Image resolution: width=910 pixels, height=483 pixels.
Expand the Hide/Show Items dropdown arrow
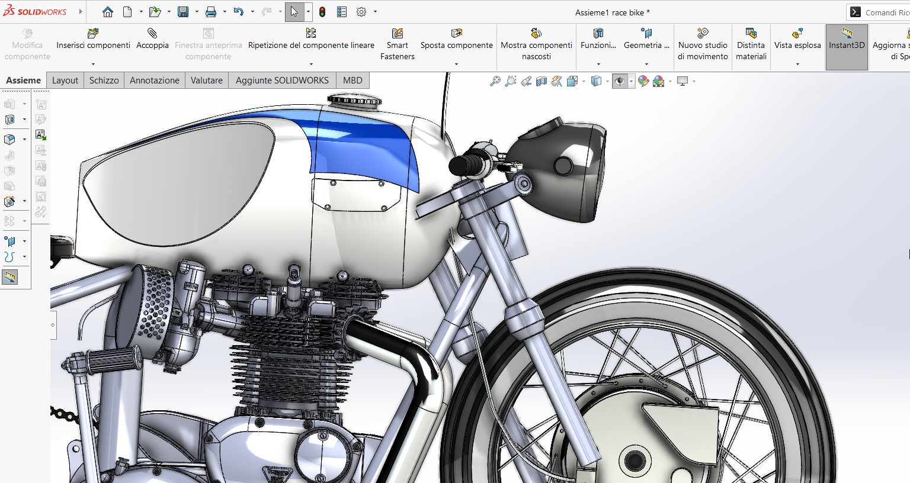pyautogui.click(x=631, y=81)
